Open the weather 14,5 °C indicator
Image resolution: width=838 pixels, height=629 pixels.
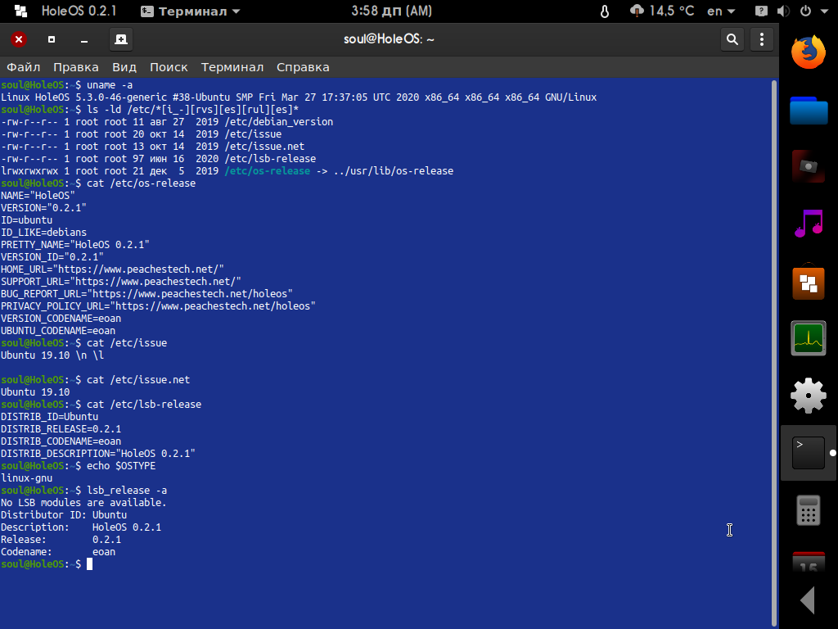662,11
